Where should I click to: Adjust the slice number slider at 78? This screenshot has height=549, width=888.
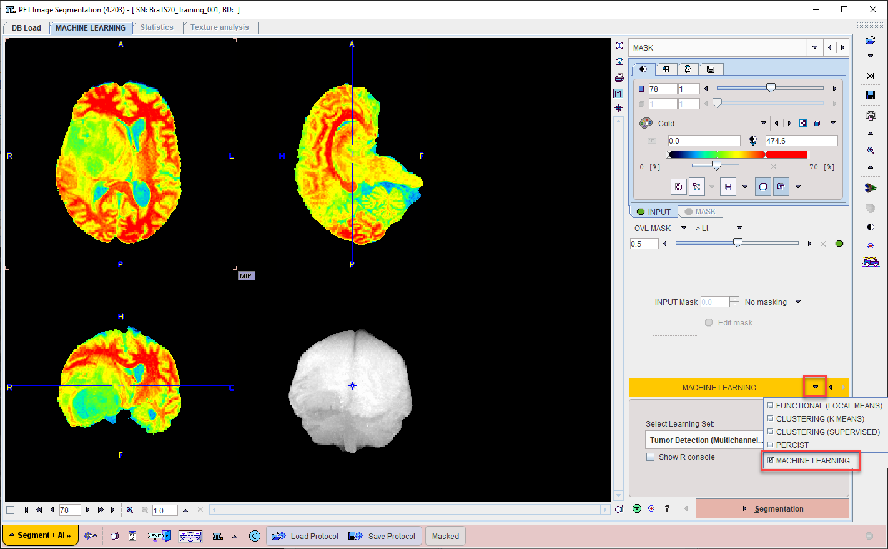[771, 88]
